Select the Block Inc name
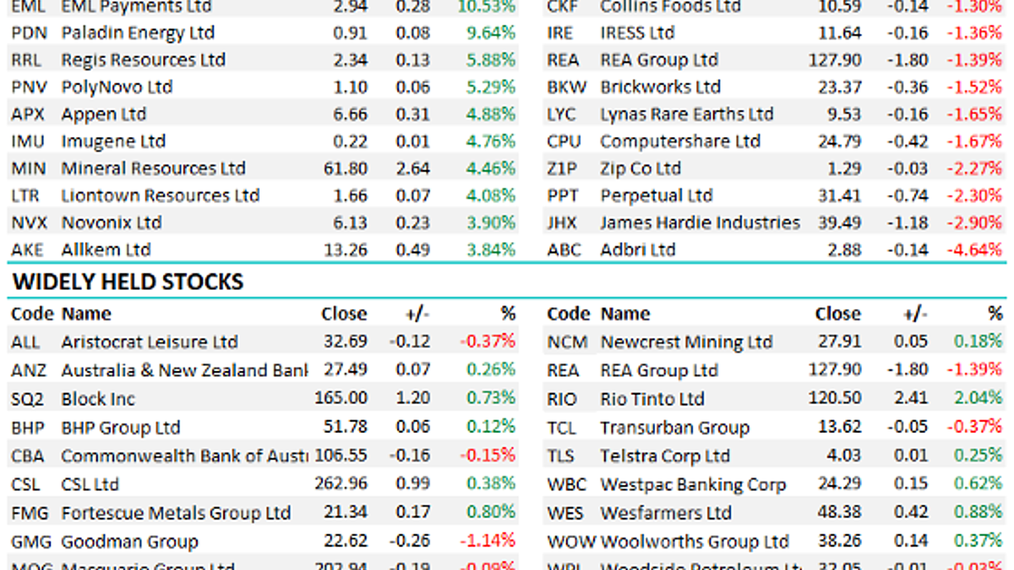Screen dimensions: 1014x570 click(98, 399)
